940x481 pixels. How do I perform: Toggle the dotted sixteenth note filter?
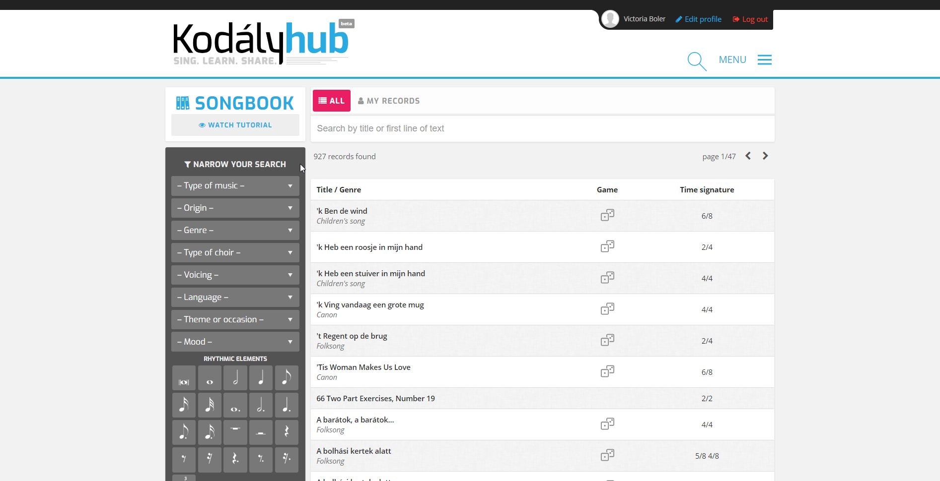210,432
